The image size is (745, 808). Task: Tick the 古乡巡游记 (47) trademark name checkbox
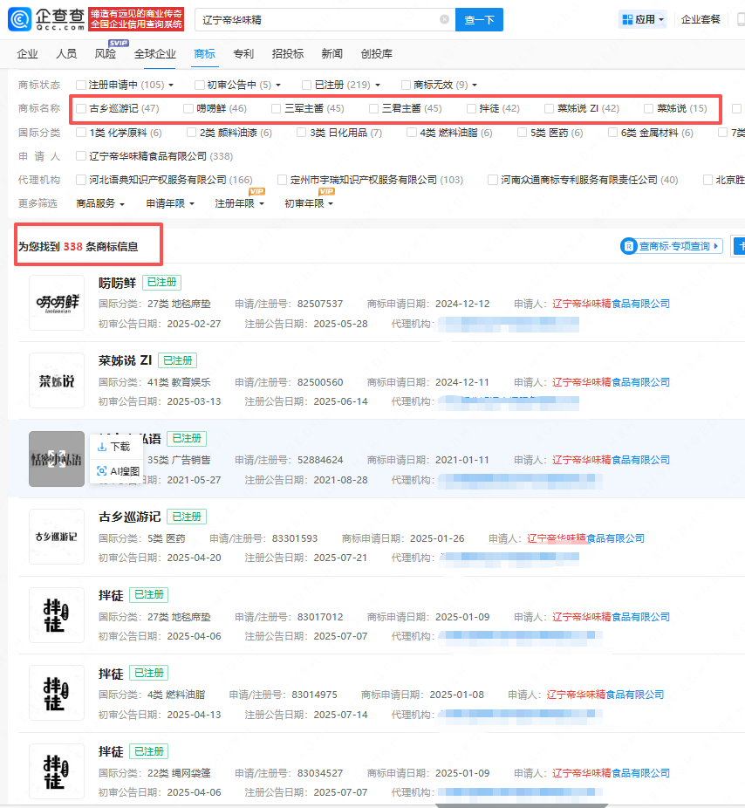point(81,109)
